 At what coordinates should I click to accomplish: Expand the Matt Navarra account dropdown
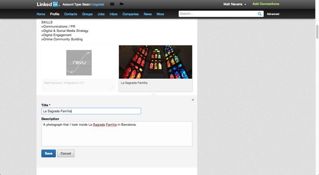(x=235, y=4)
